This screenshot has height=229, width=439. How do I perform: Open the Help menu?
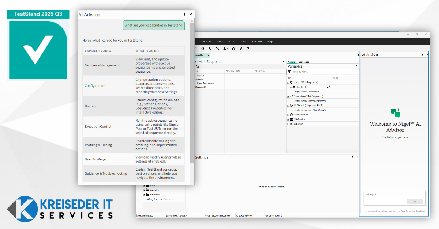270,42
